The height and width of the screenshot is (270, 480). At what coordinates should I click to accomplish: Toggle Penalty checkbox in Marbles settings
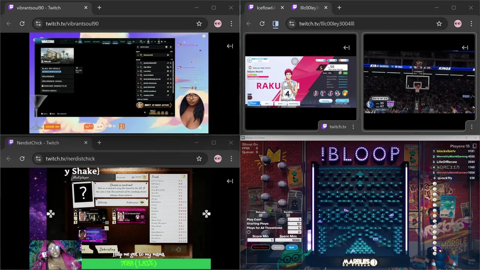pos(288,215)
